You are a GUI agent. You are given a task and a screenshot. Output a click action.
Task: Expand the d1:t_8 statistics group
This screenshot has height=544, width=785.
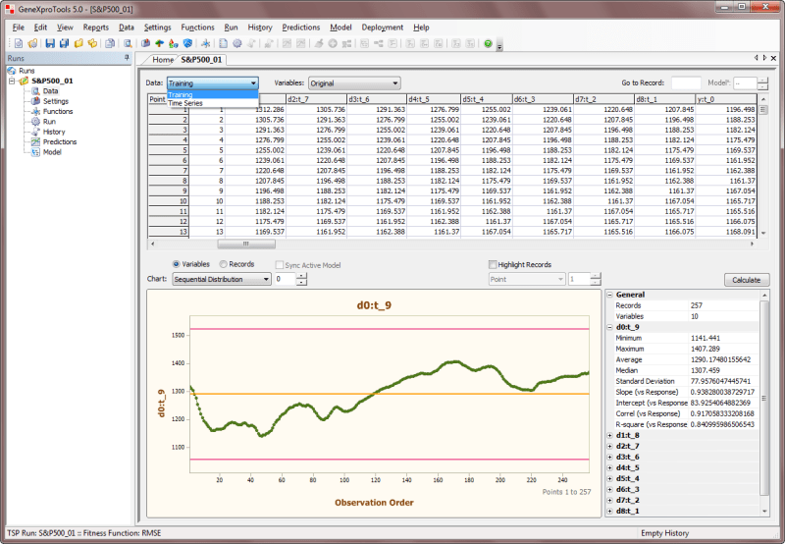tap(609, 435)
